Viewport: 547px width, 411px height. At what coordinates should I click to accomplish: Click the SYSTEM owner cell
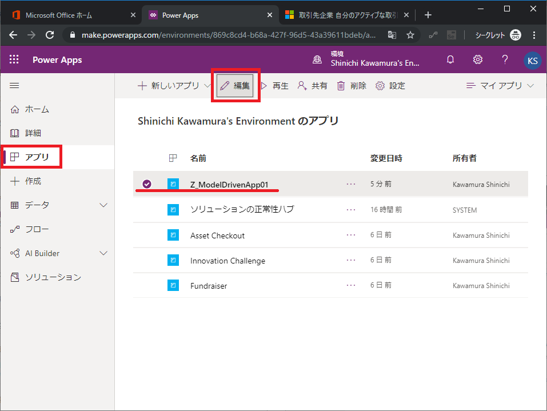tap(465, 210)
